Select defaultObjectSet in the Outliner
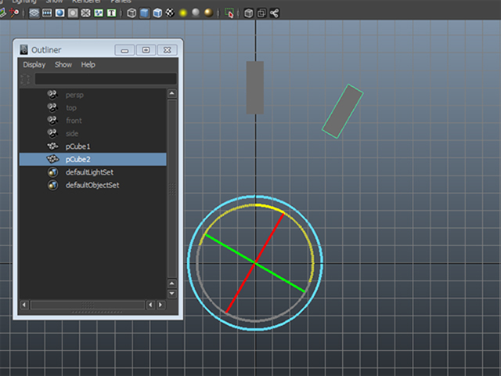 pos(92,185)
